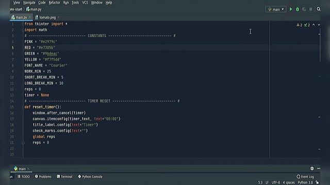Viewport: 330px width, 185px height.
Task: Click the warnings count indicator
Action: (299, 25)
